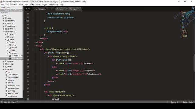Expand the errors folder
Viewport: 195px width, 109px height.
pyautogui.click(x=7, y=45)
